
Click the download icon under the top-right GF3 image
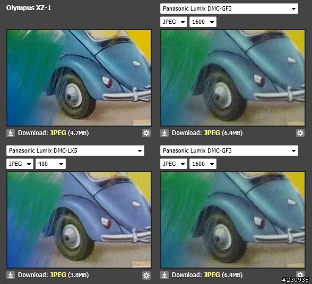pos(164,133)
